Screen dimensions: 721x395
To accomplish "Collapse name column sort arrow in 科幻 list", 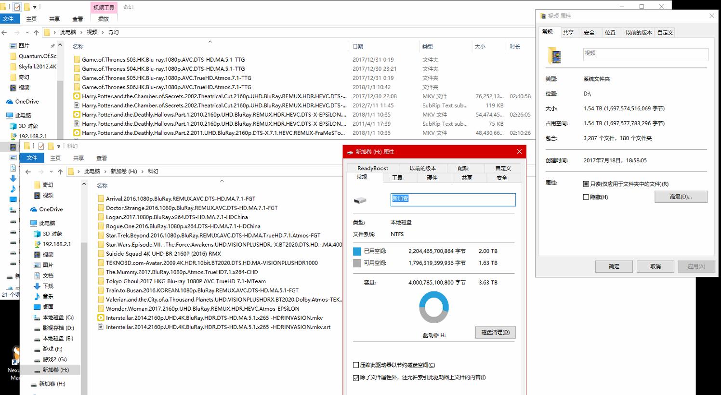I will [x=222, y=181].
